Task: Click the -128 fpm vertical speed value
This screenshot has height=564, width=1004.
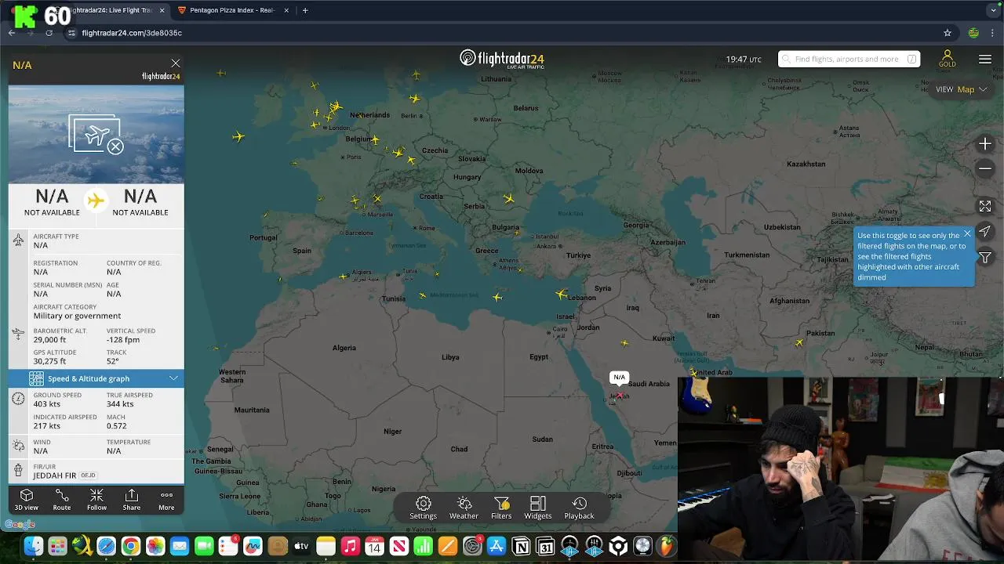Action: tap(123, 340)
